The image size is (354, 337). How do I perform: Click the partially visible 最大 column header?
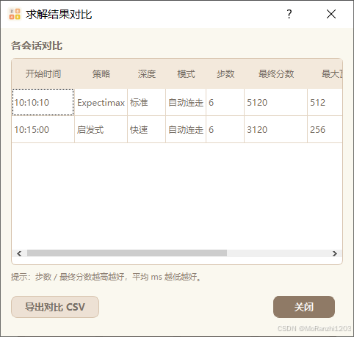click(325, 73)
